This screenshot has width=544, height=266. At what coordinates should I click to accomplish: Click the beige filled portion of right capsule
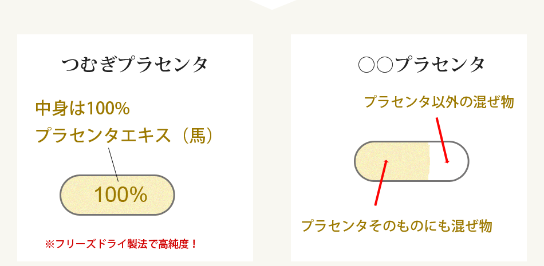393,161
